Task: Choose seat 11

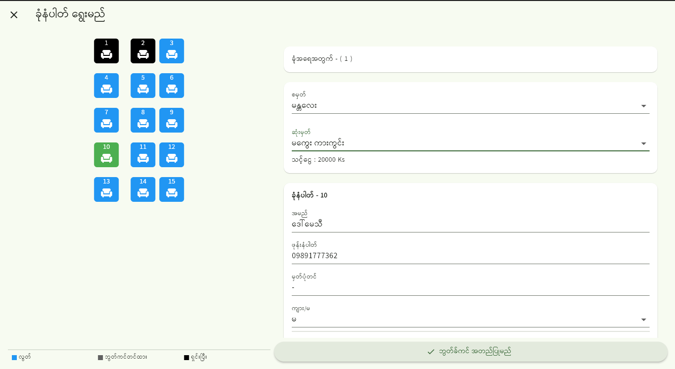Action: (143, 155)
